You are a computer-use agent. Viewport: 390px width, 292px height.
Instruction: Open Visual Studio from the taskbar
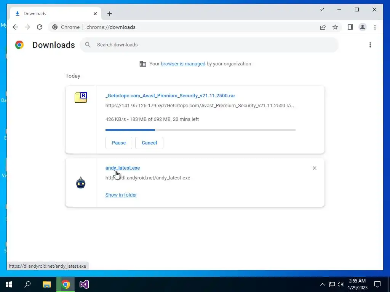tap(84, 284)
